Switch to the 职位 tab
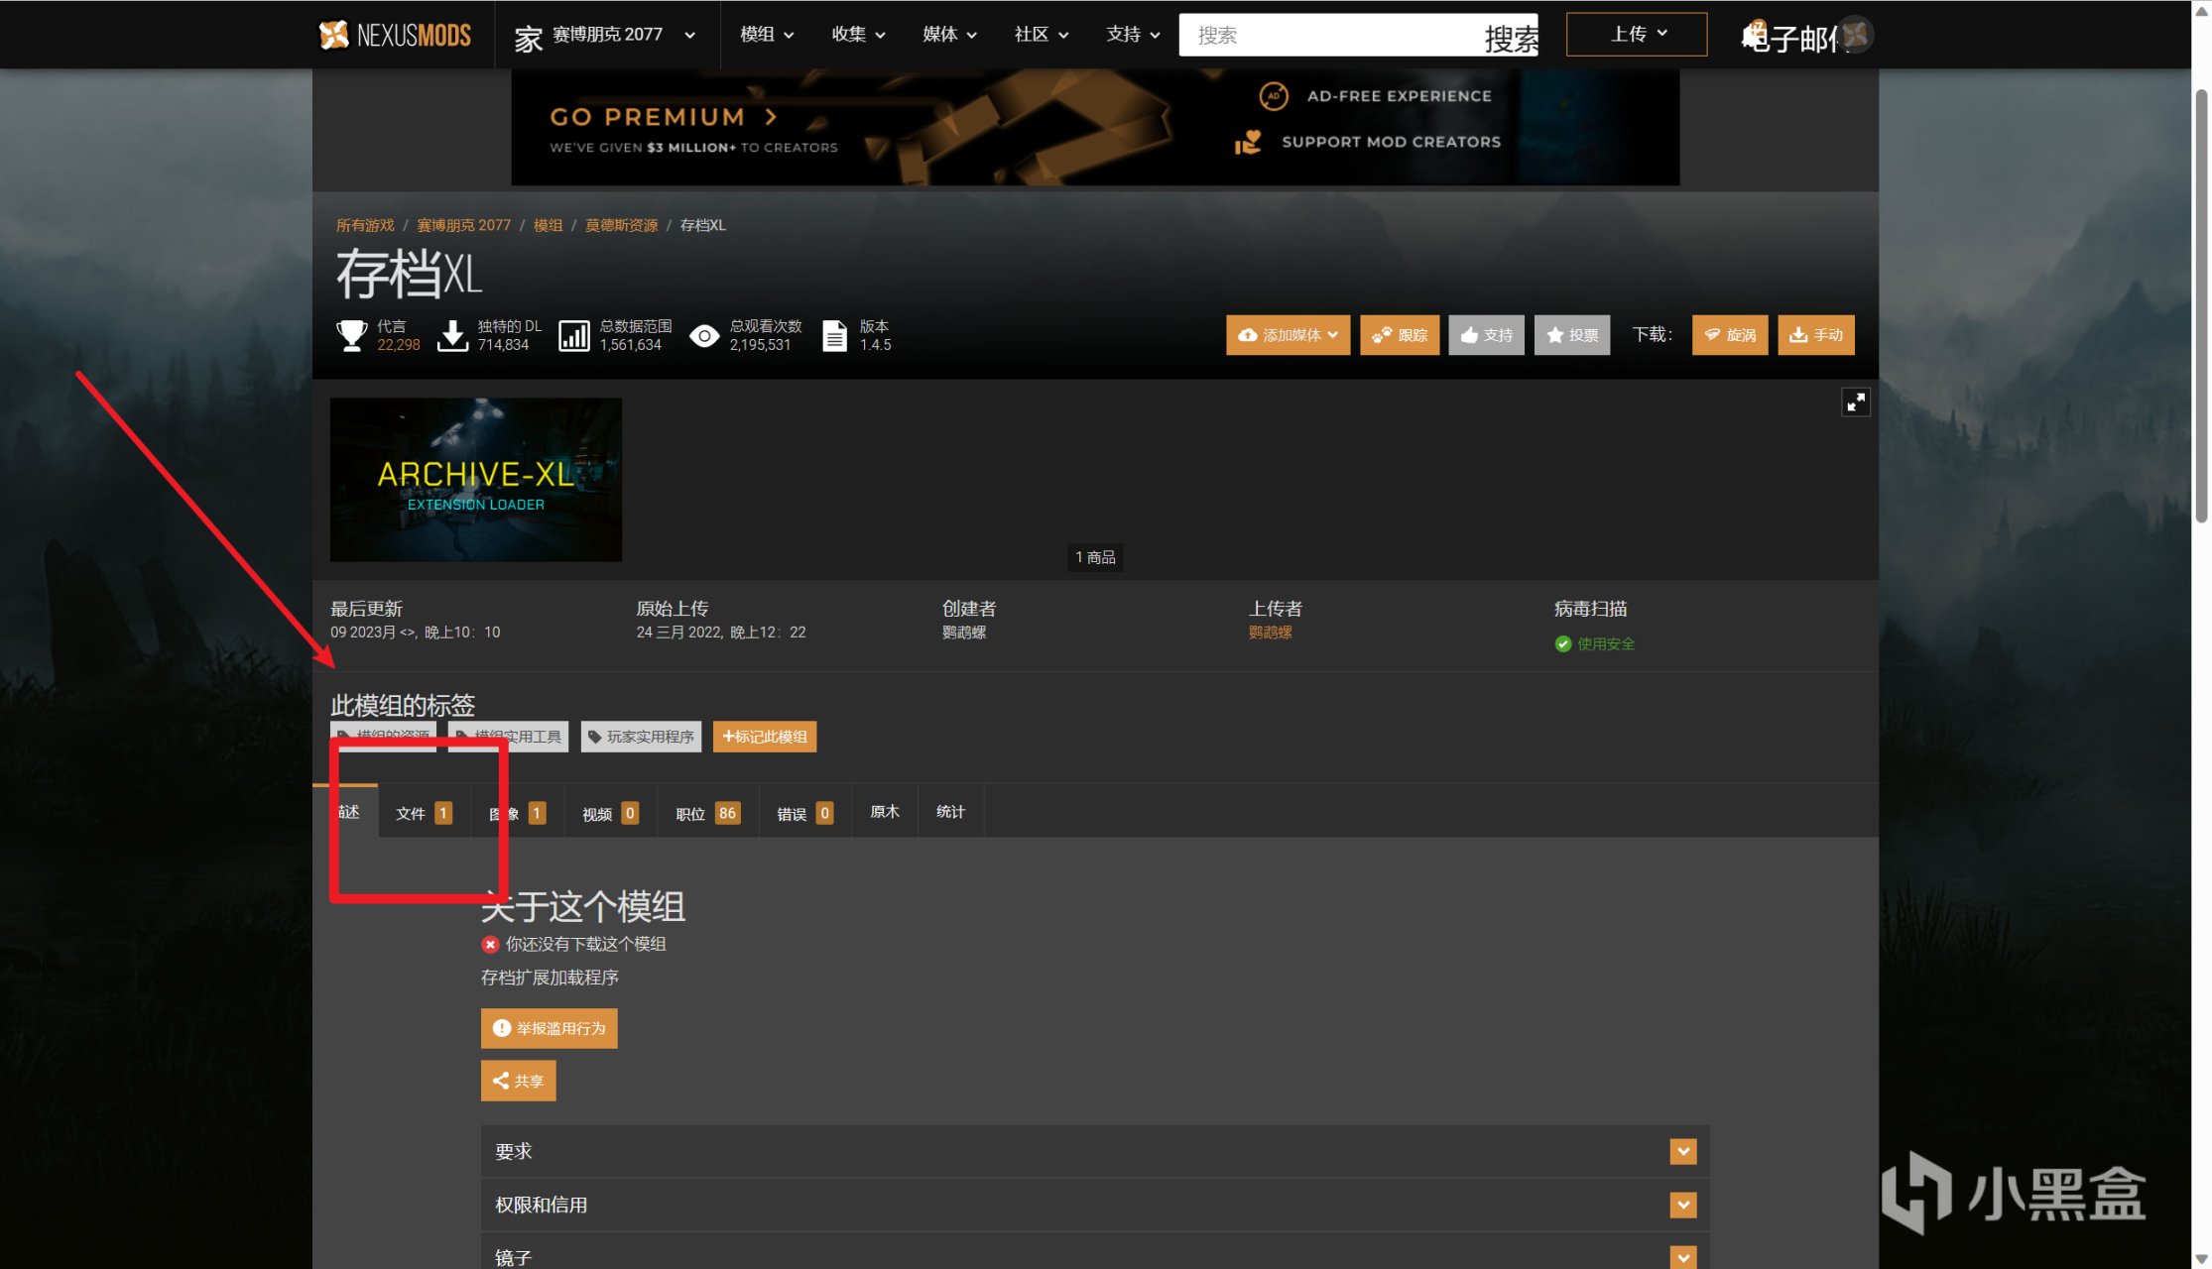2212x1269 pixels. coord(707,813)
